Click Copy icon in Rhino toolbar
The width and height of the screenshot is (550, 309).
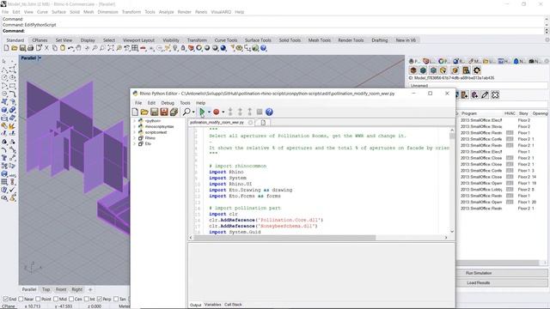(55, 48)
